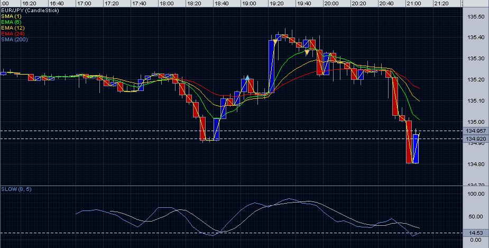This screenshot has width=489, height=248.
Task: Click the 100.00 stochastic axis label
Action: [x=476, y=194]
